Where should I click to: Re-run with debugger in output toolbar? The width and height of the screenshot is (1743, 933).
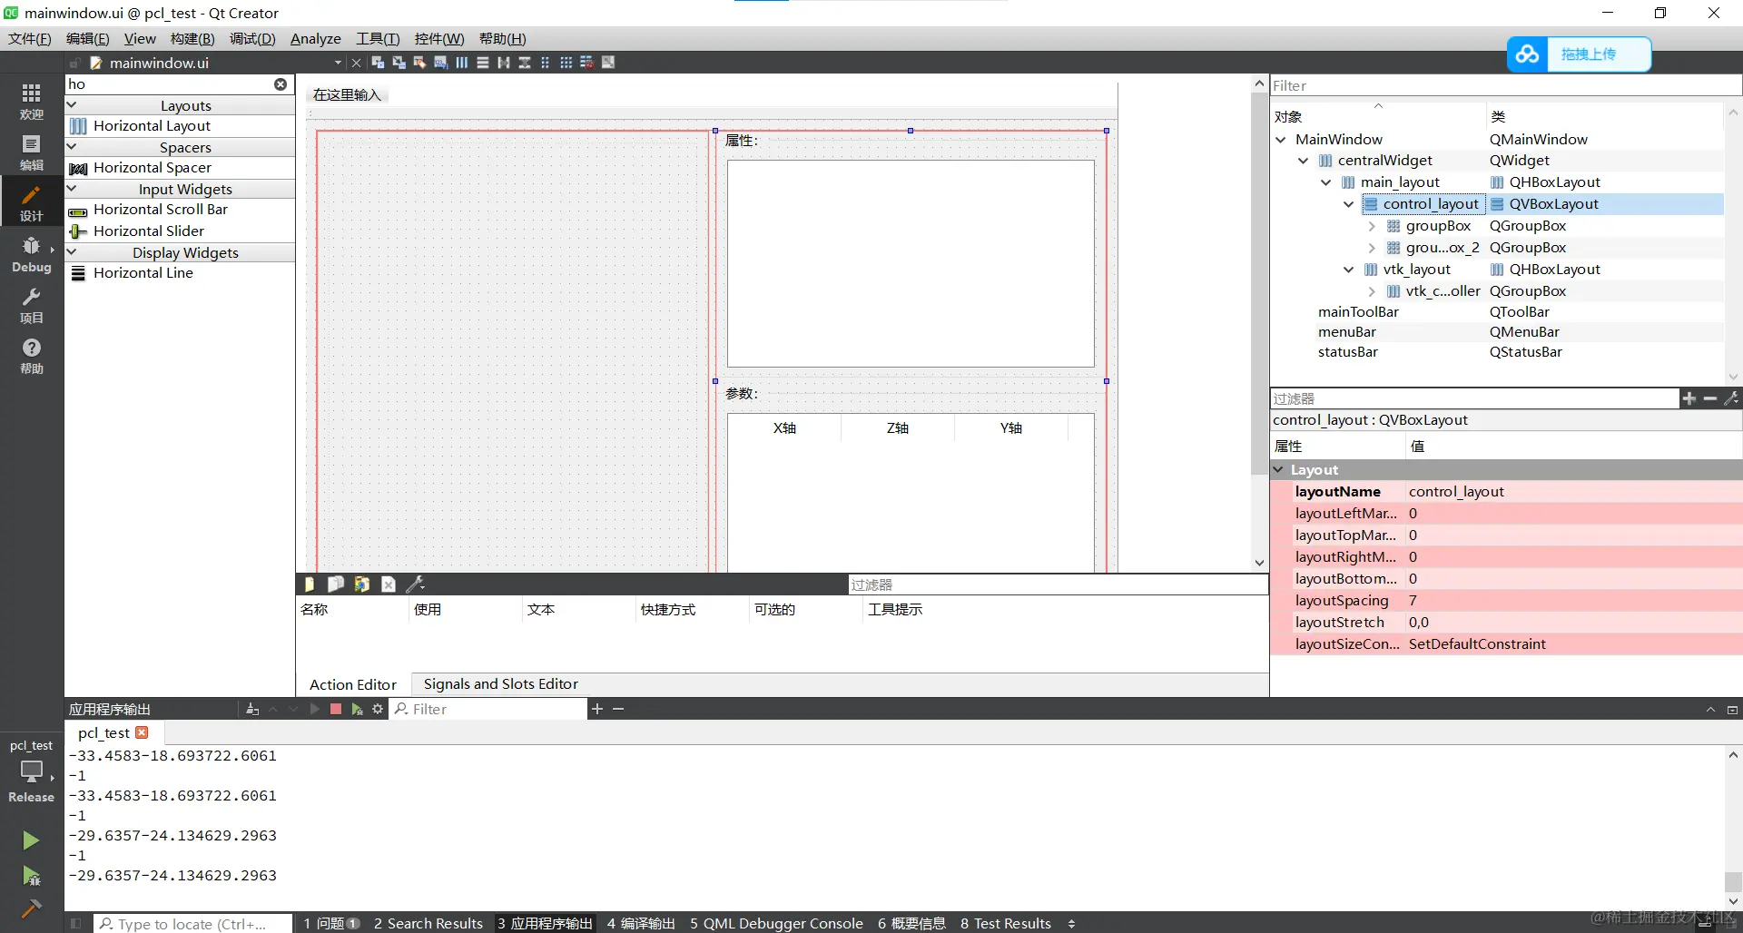pyautogui.click(x=357, y=709)
